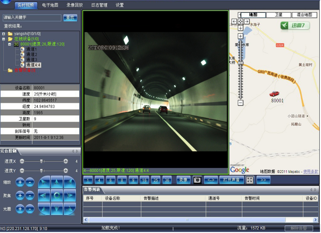Switch map to 卫星 view

[279, 15]
